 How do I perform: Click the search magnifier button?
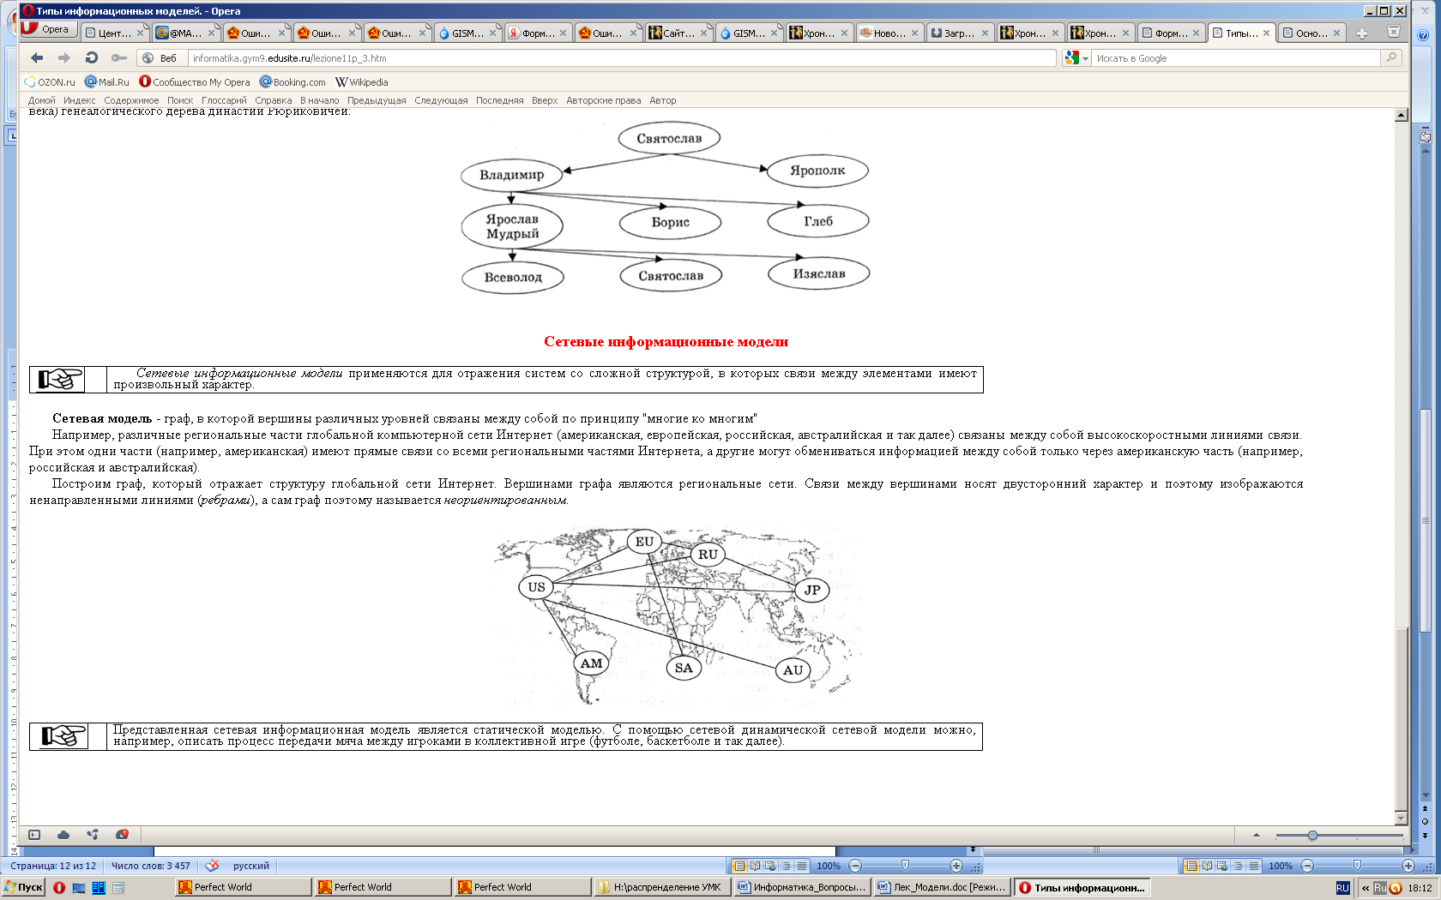tap(1391, 57)
